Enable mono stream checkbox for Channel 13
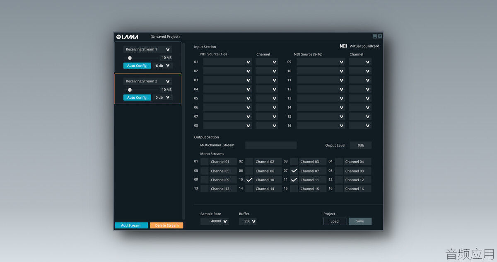 coord(205,189)
